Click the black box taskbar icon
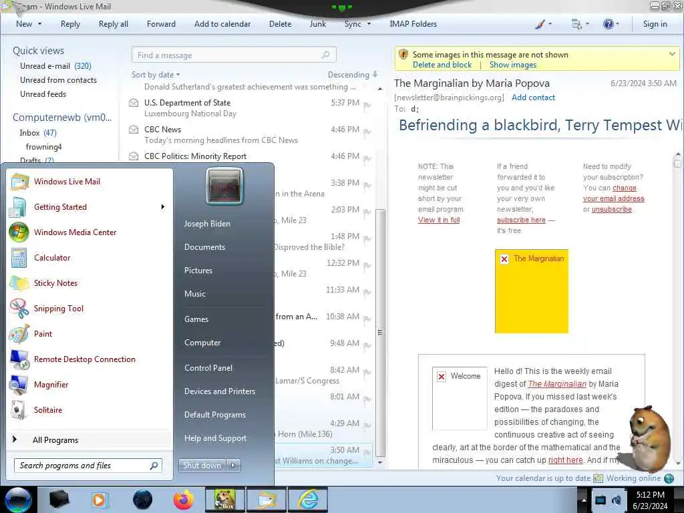Image resolution: width=684 pixels, height=513 pixels. (x=59, y=500)
